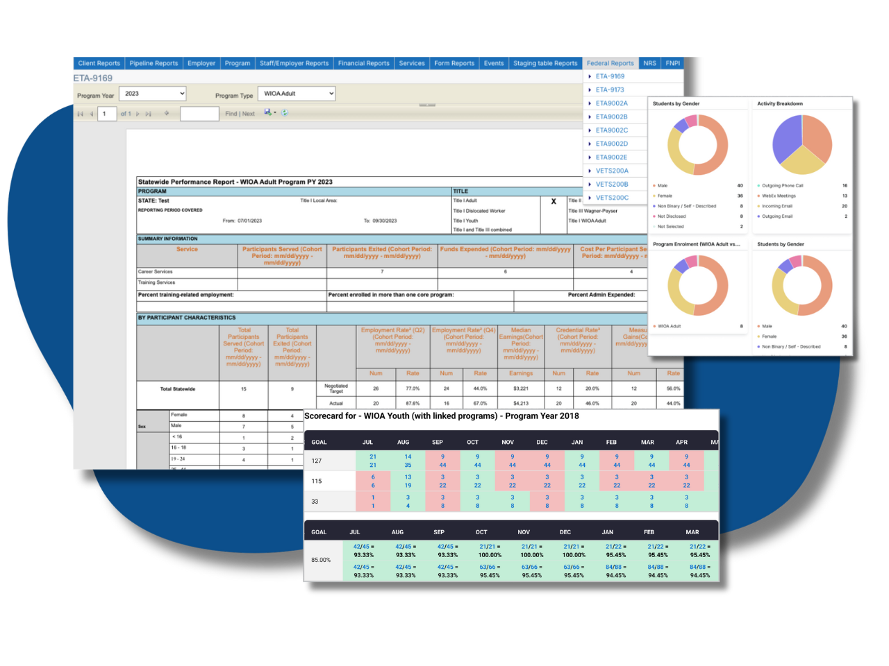Open the Program Year dropdown
Viewport: 889px width, 666px height.
(x=153, y=93)
